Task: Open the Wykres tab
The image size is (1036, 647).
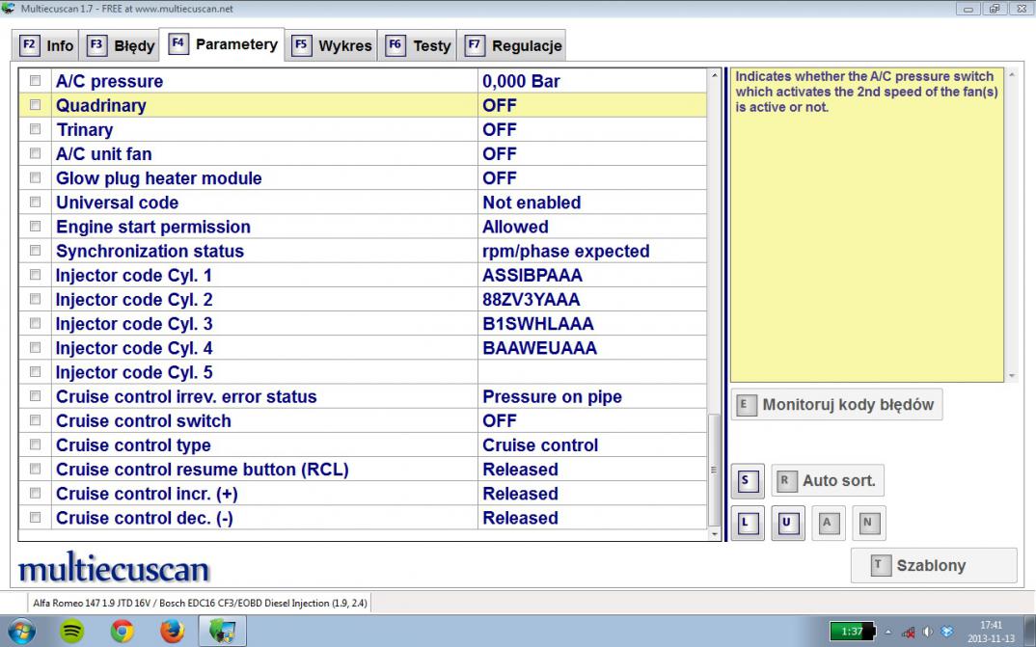Action: click(333, 45)
